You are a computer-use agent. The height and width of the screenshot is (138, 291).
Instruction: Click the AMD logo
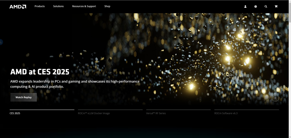pos(18,7)
